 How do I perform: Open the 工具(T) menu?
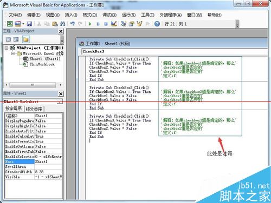click(147, 15)
